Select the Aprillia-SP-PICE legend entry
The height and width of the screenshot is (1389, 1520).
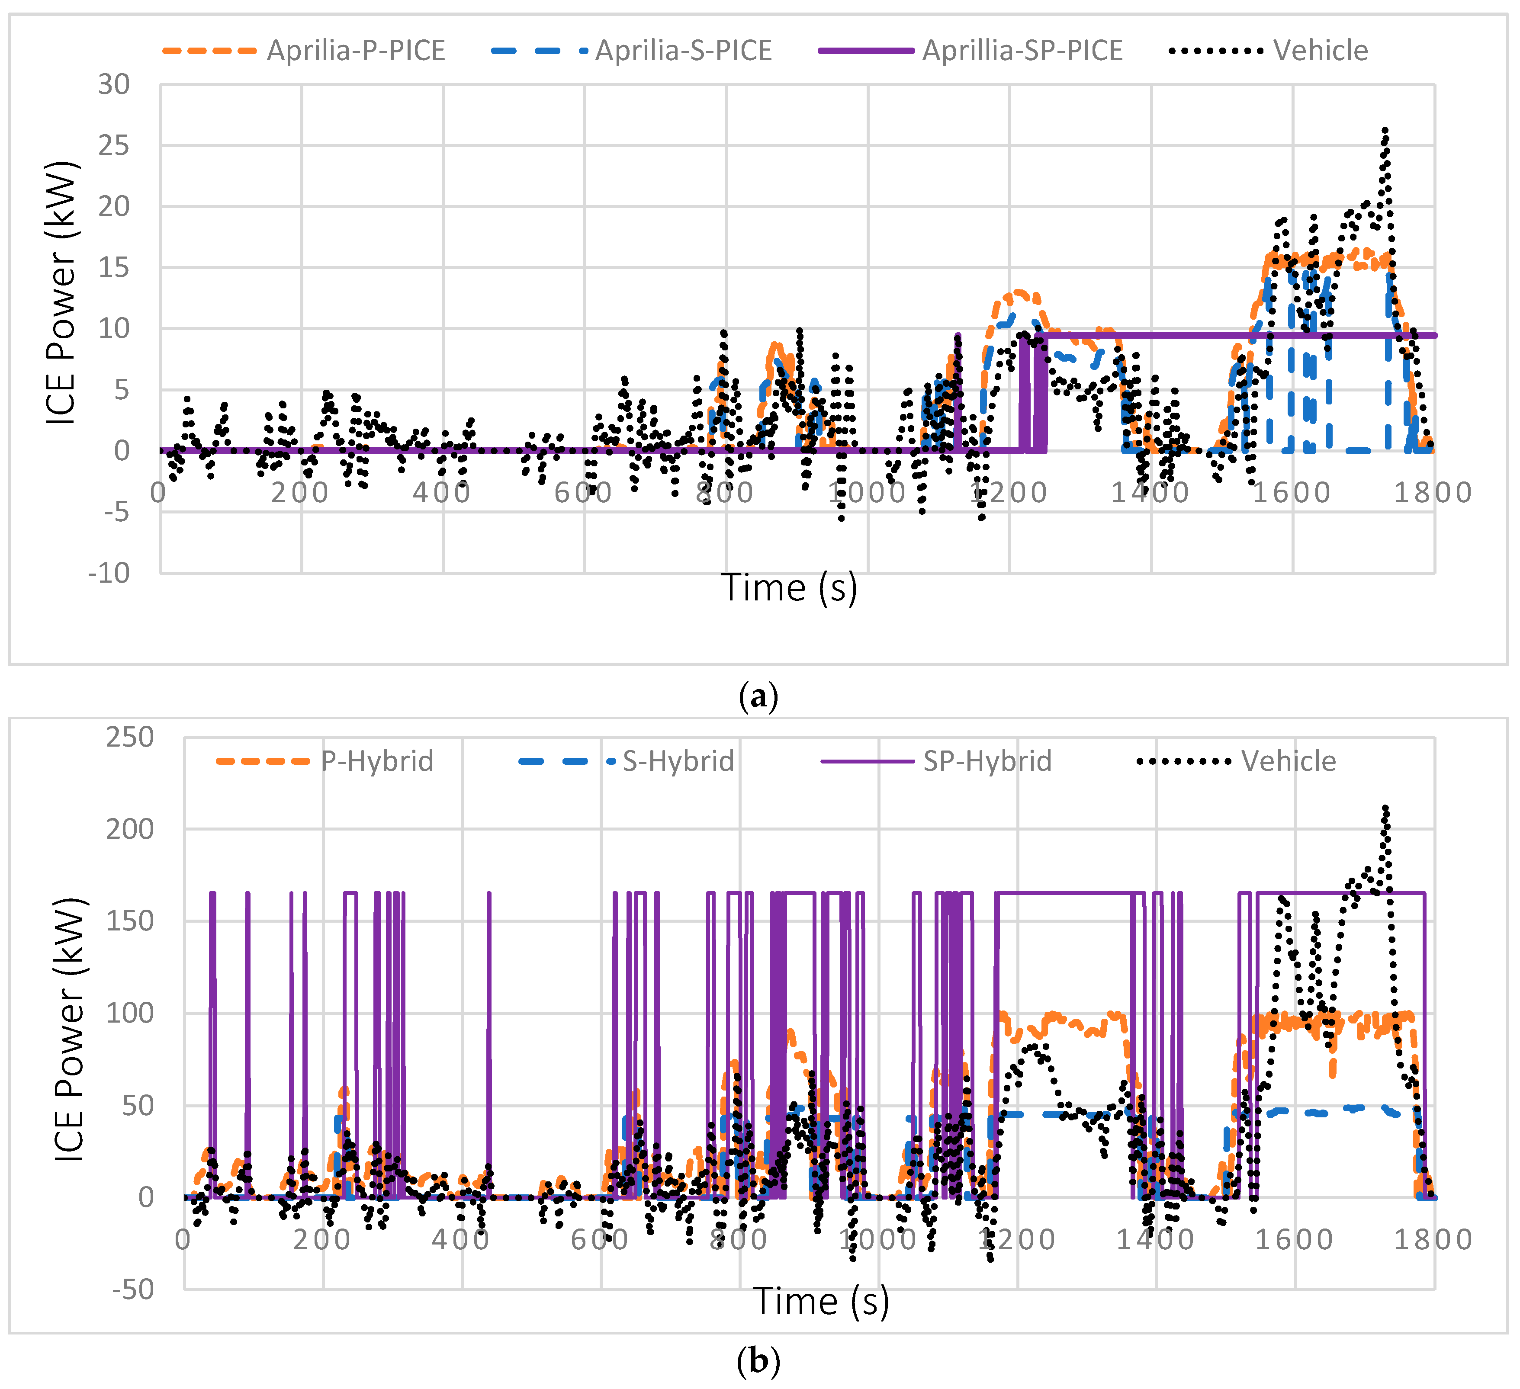(1022, 51)
